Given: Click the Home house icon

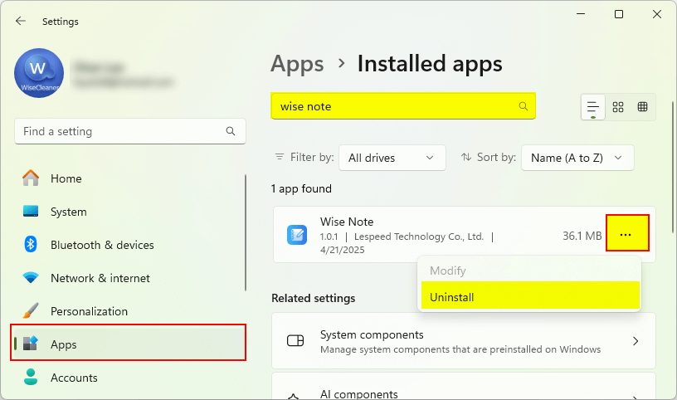Looking at the screenshot, I should [x=31, y=178].
